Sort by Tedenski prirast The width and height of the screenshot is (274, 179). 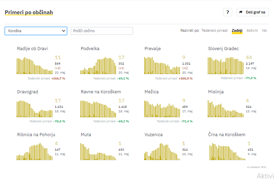(214, 30)
